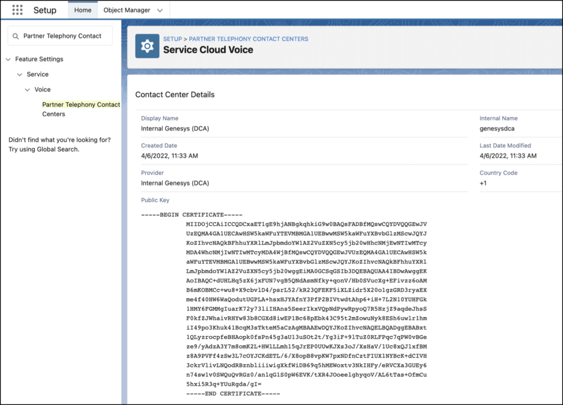
Task: Collapse the Voice section chevron
Action: point(26,89)
